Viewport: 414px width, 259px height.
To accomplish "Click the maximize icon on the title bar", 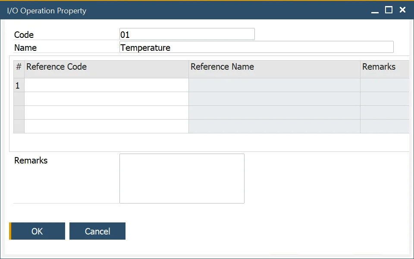I will coord(389,9).
